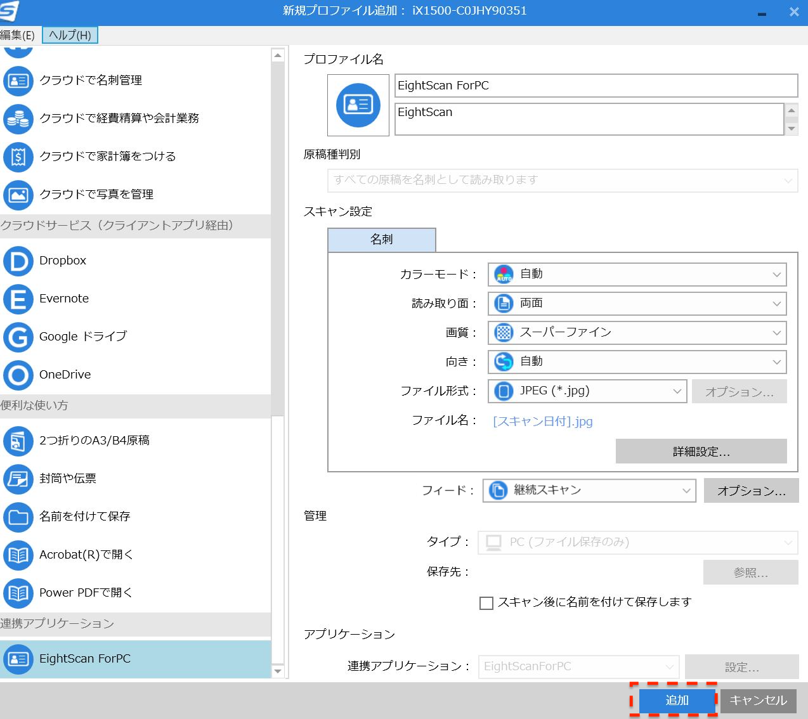Click the 追加 button

tap(677, 701)
